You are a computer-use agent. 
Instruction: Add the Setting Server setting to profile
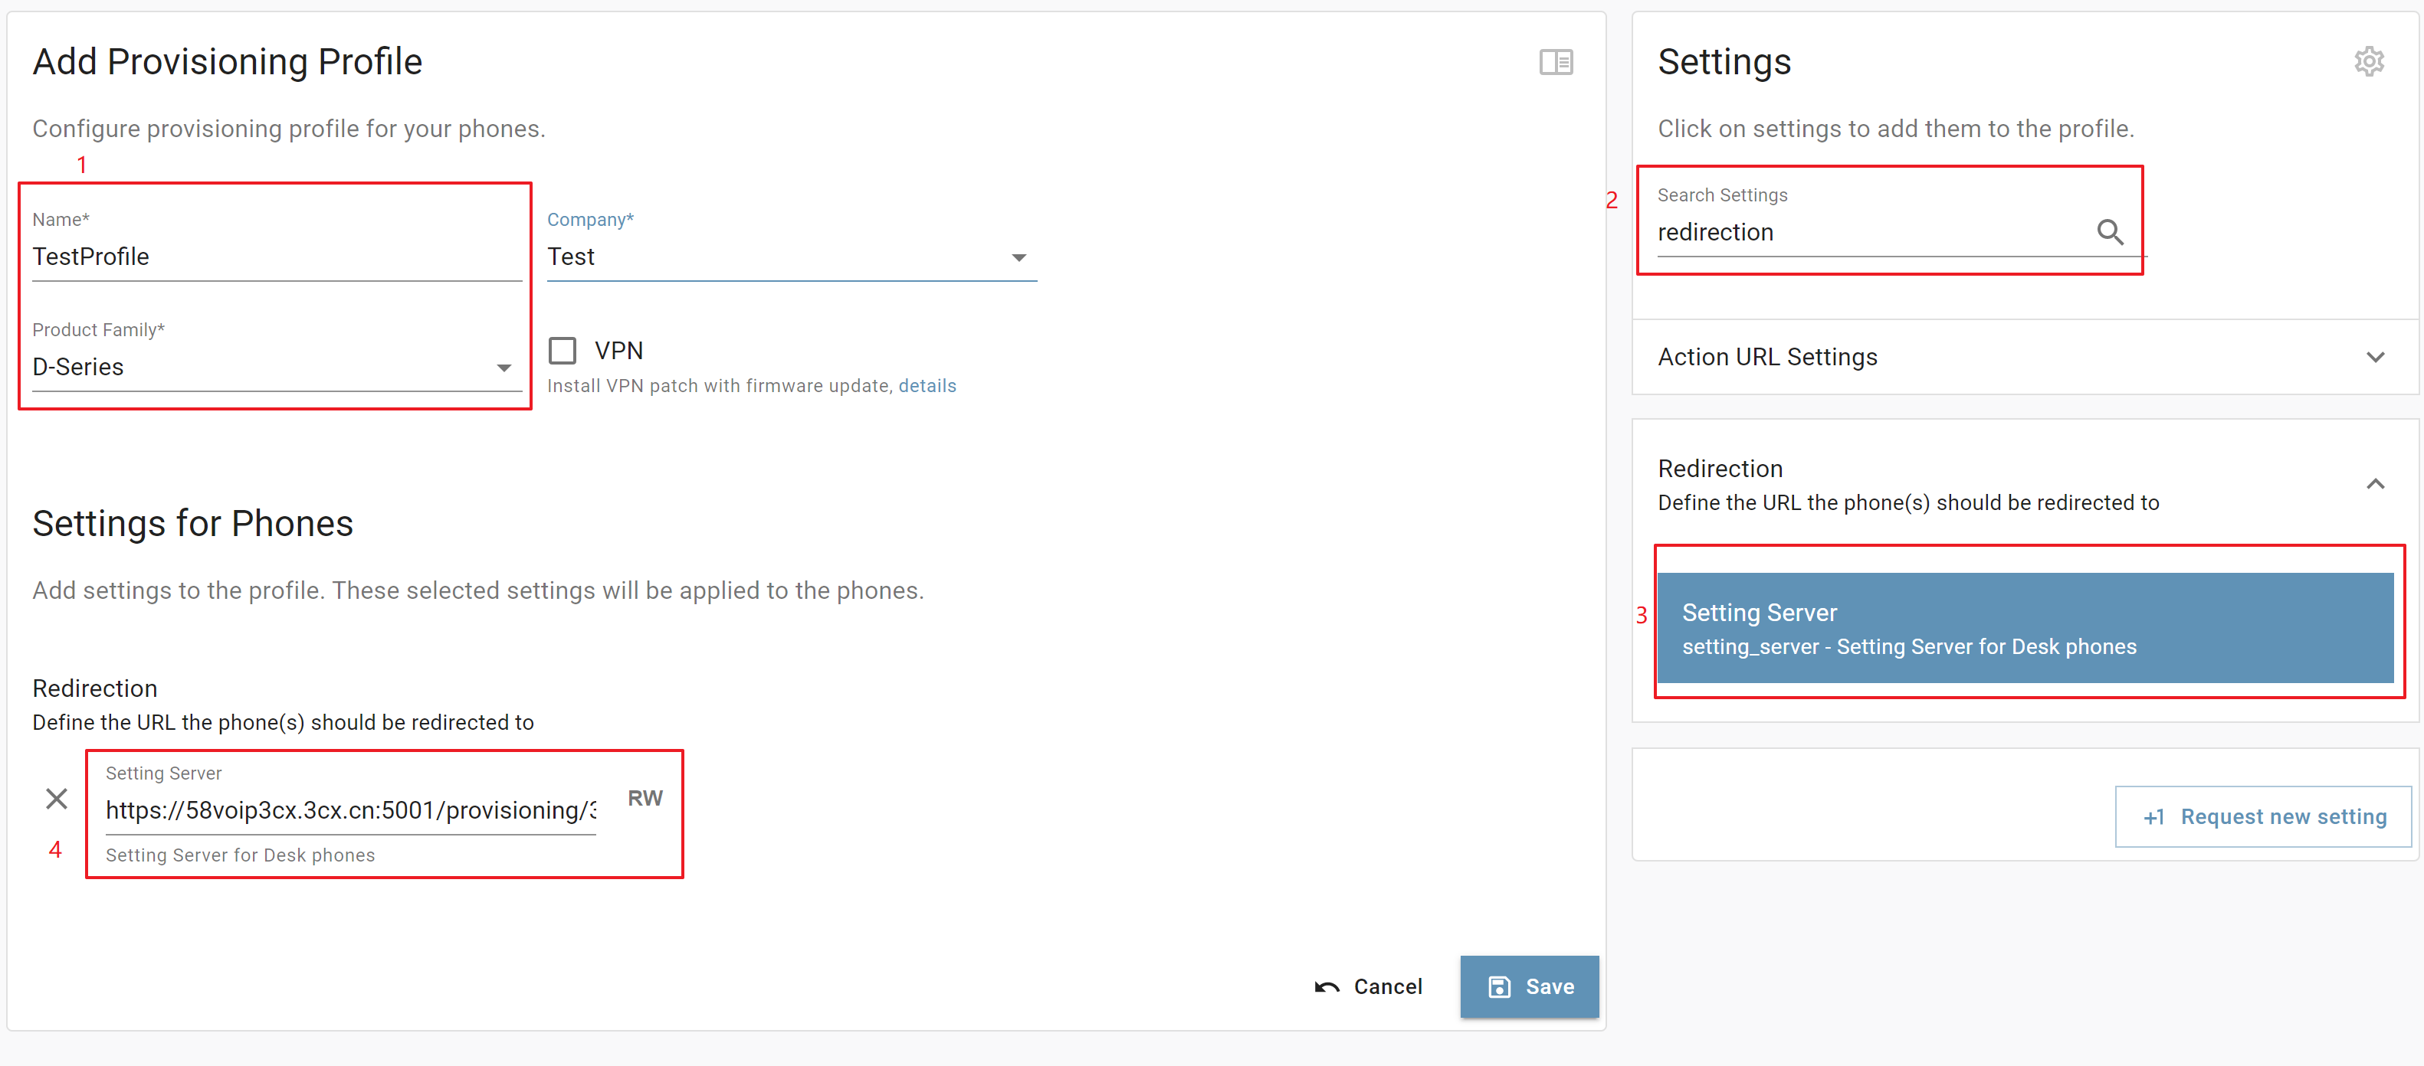(2024, 628)
